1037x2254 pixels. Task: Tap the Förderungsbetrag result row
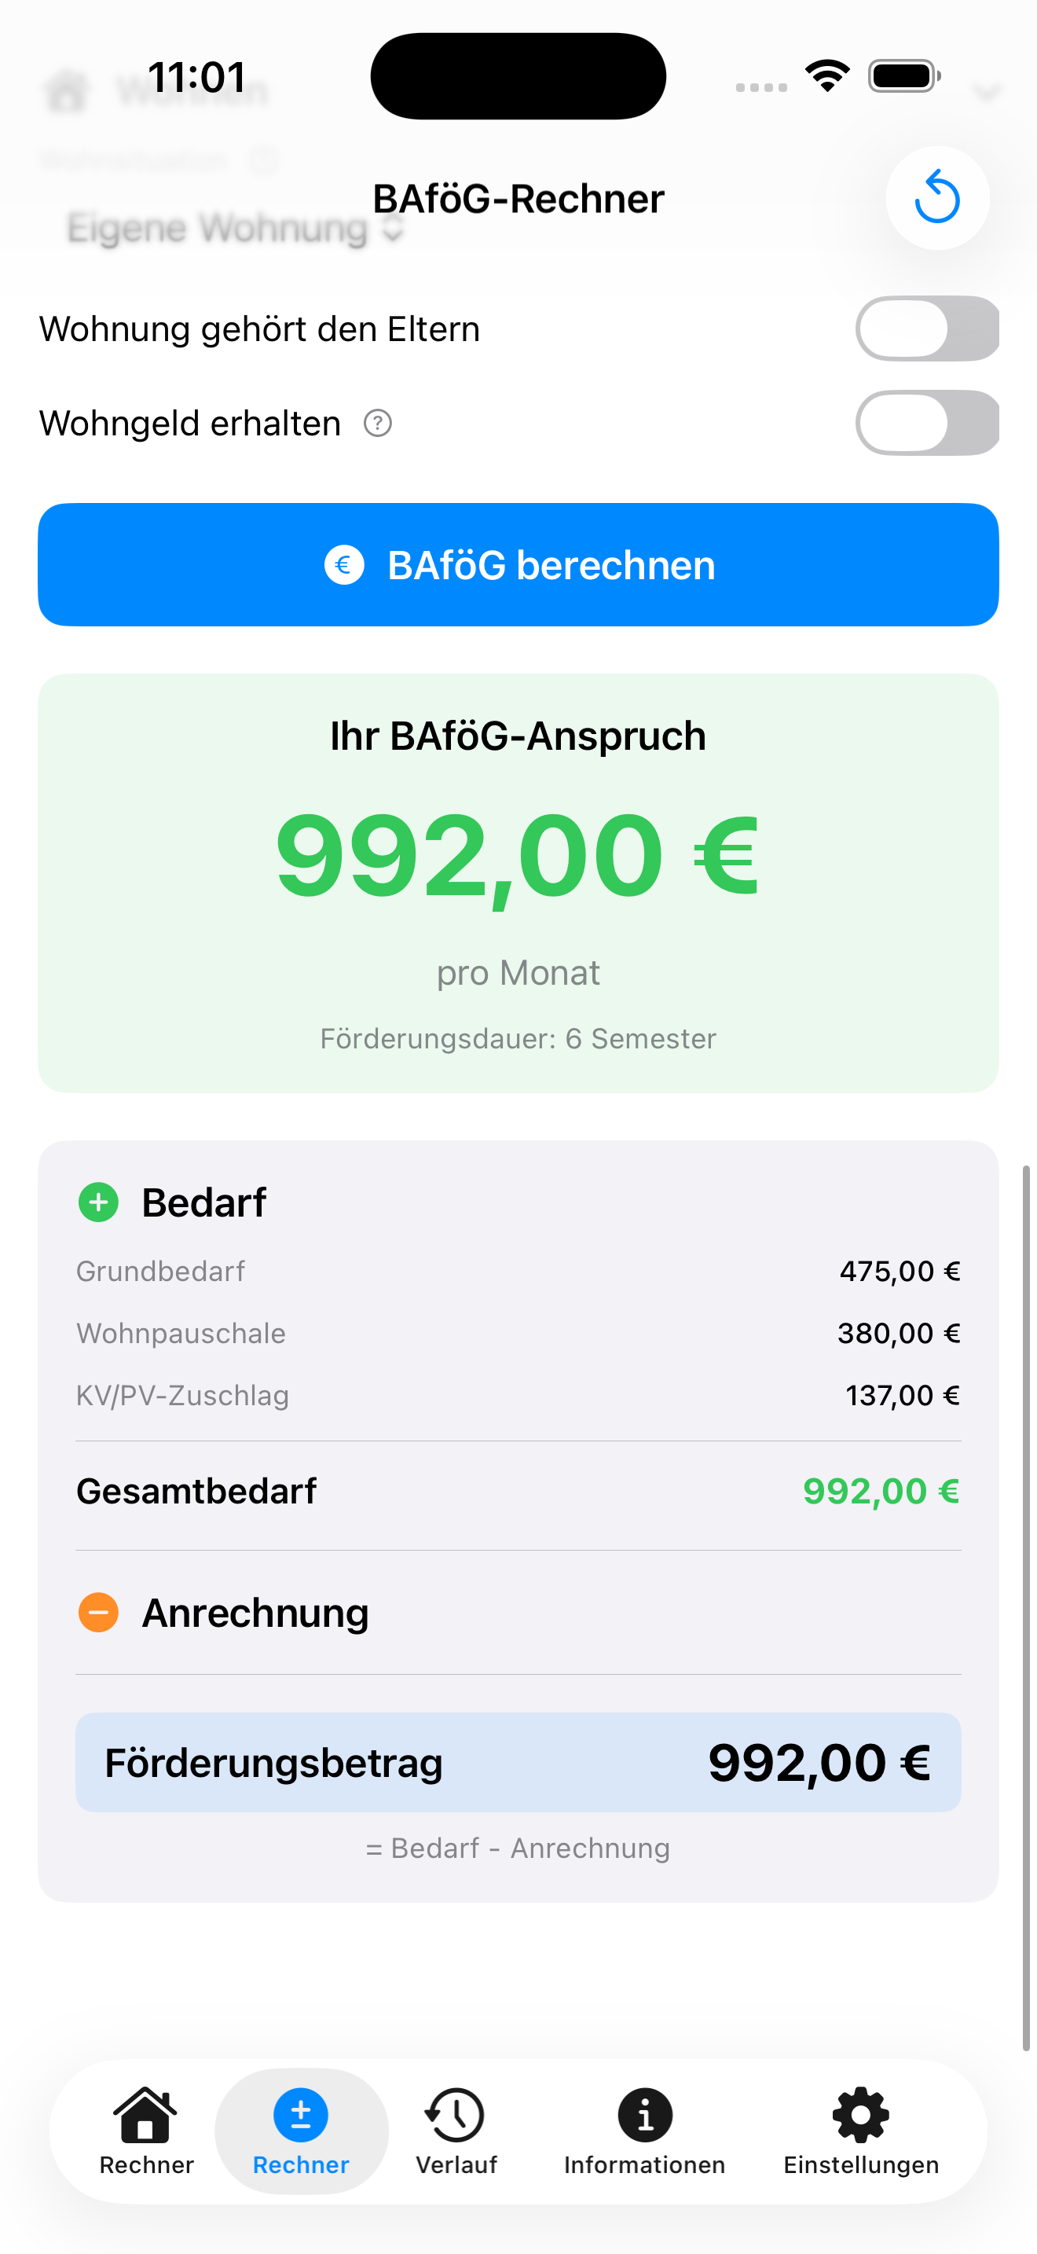518,1762
